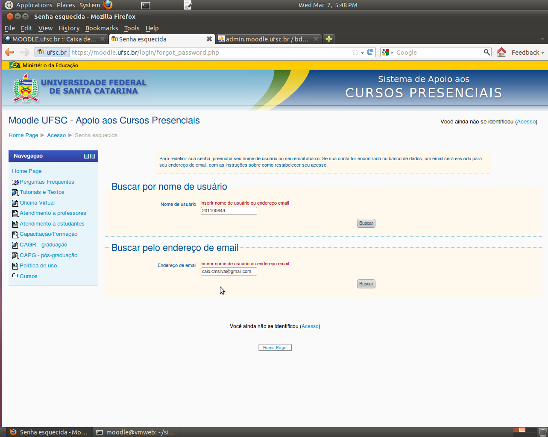Image resolution: width=548 pixels, height=437 pixels.
Task: Open the search engine selector dropdown
Action: point(392,53)
